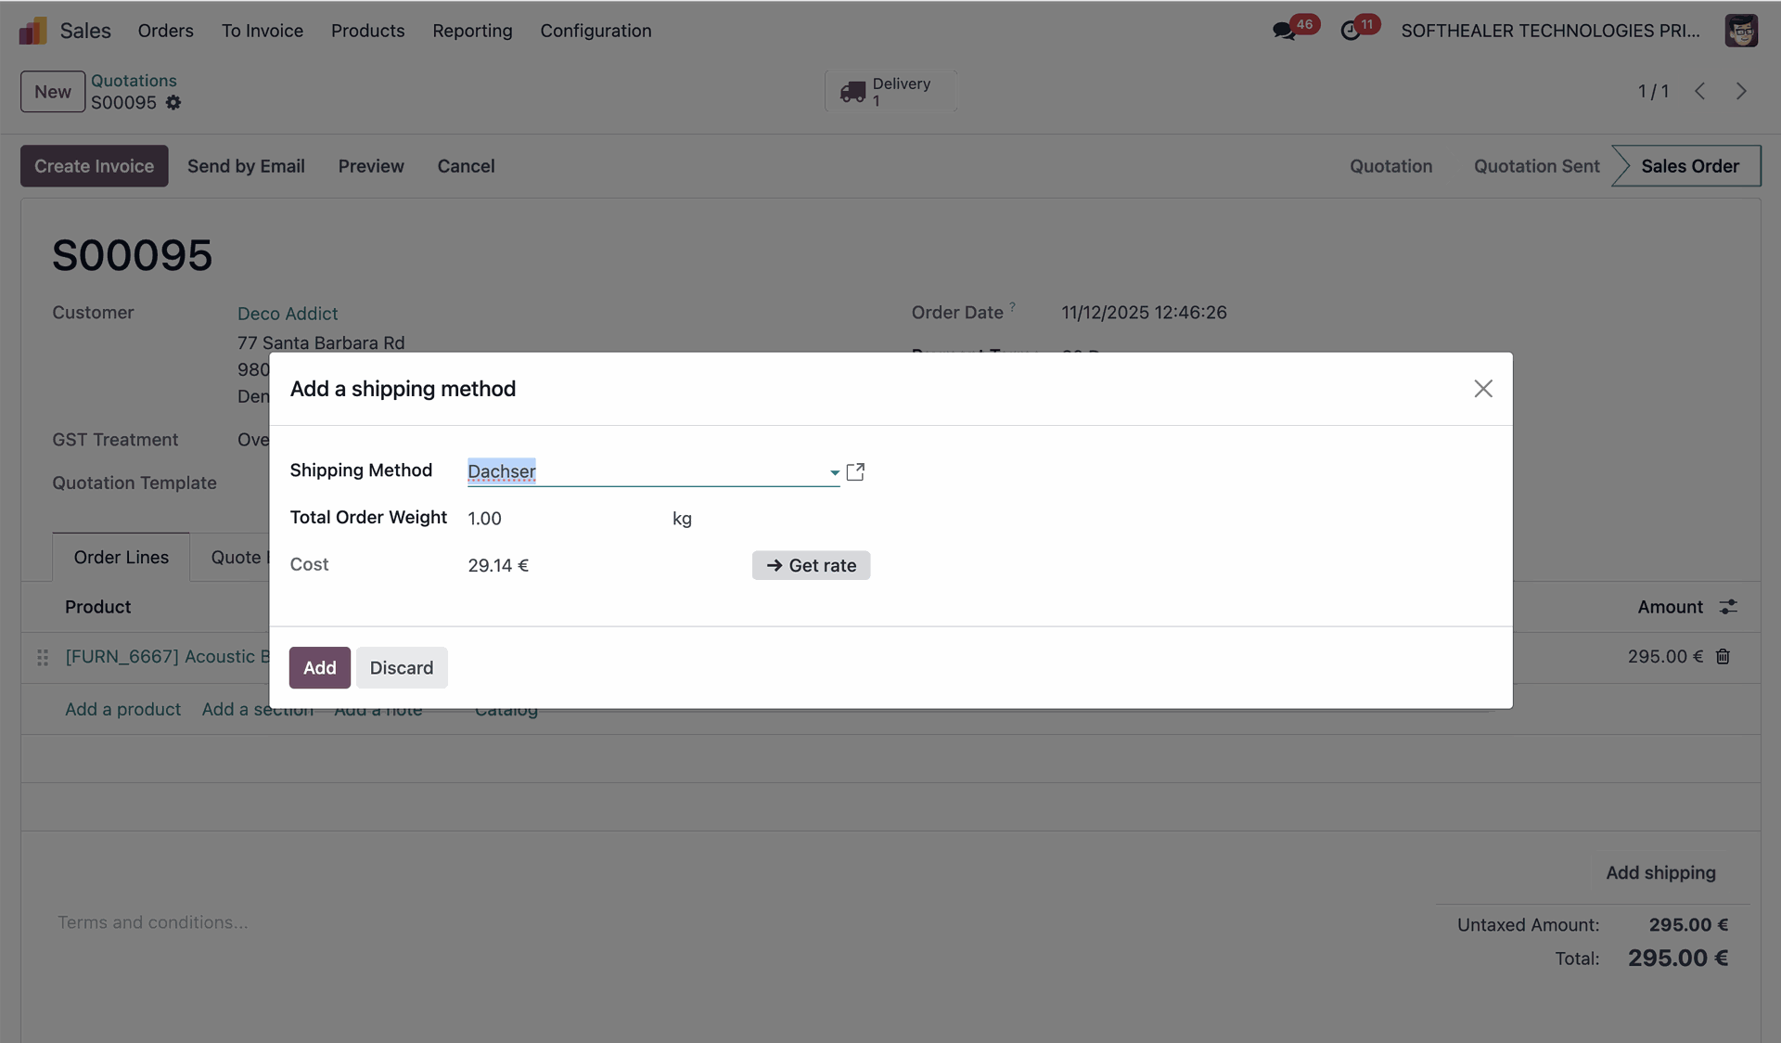Go to the next record arrow

tap(1741, 91)
